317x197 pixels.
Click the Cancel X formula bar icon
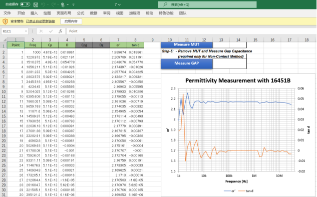coord(41,31)
